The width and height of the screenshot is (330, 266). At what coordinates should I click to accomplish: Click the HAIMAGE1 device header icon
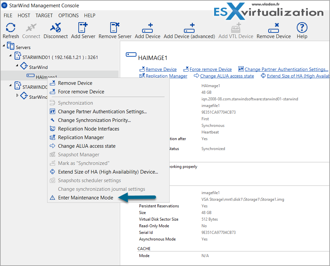coord(131,55)
